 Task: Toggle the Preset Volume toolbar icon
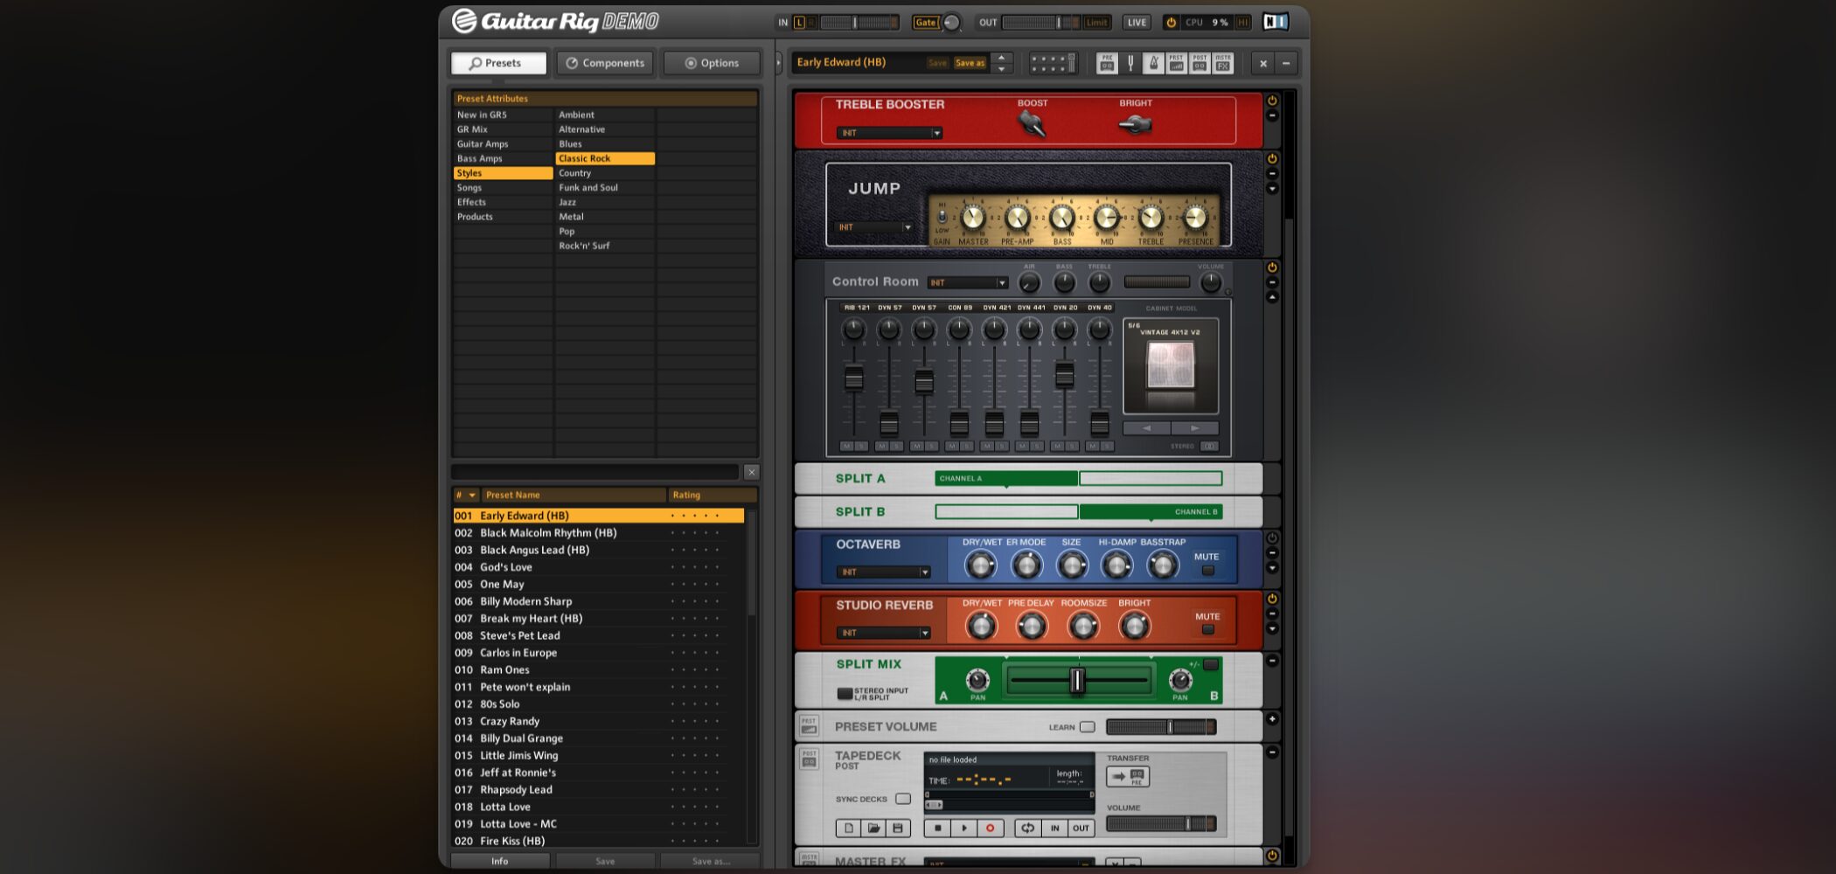[x=1176, y=63]
